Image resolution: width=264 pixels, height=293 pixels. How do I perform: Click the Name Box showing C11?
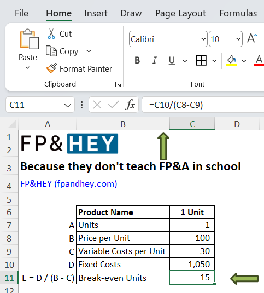40,105
